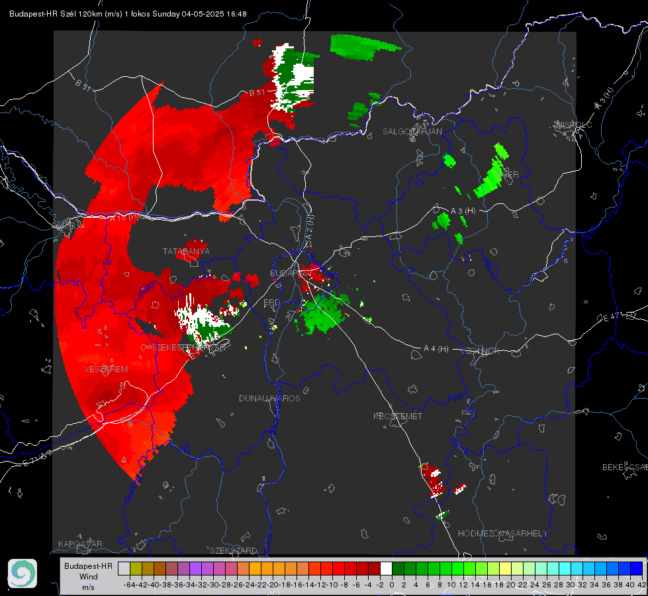The height and width of the screenshot is (596, 648).
Task: Pick the light gray first legend swatch
Action: point(124,568)
